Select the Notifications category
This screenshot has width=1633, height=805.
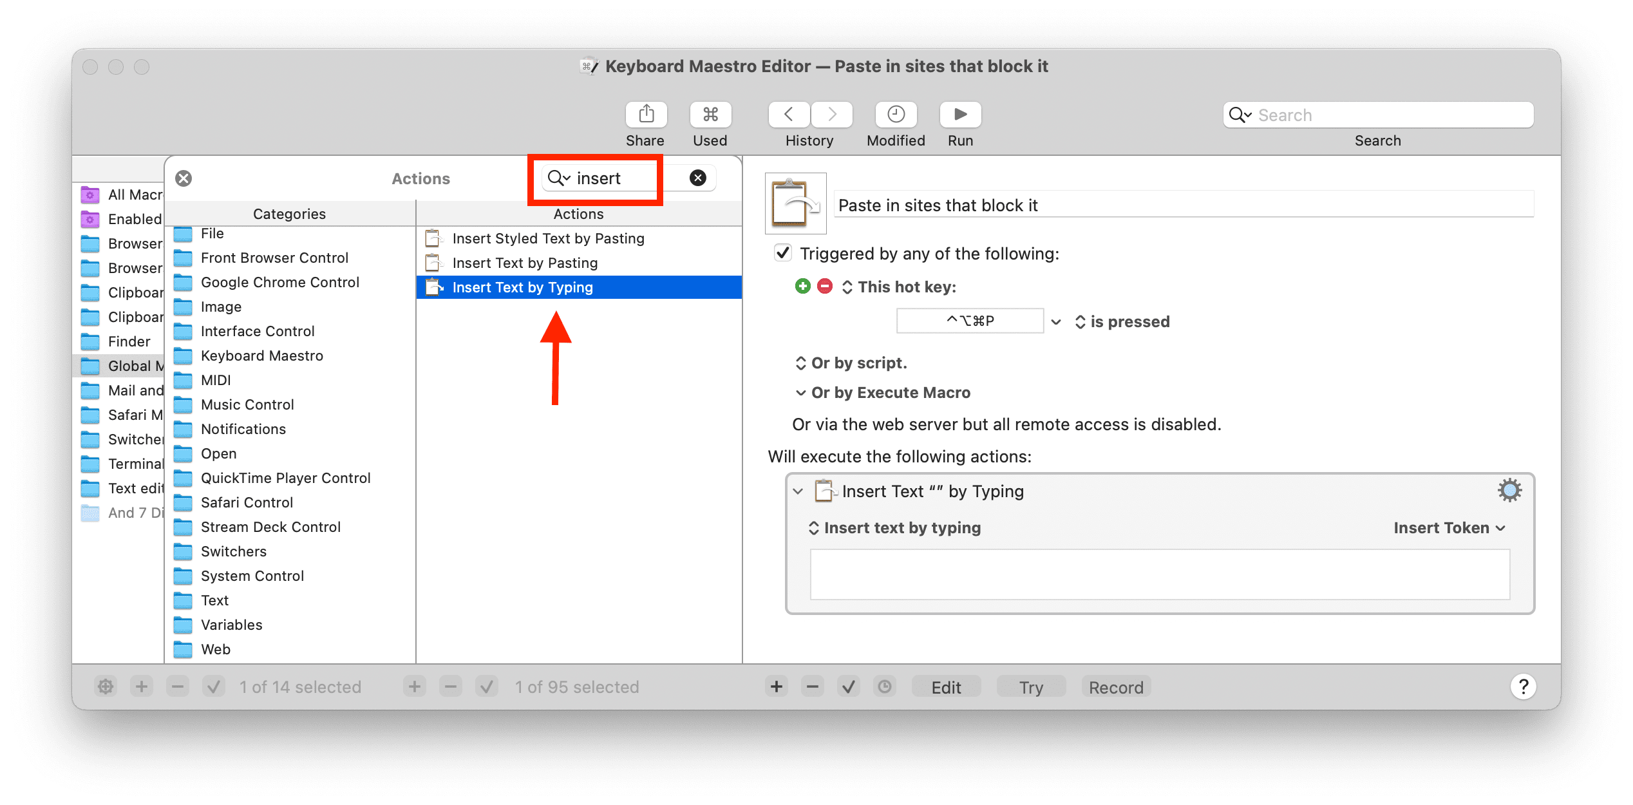[x=290, y=429]
